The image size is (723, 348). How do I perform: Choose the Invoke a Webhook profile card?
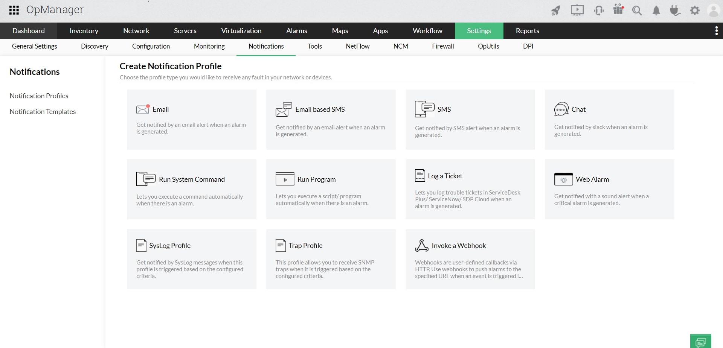pyautogui.click(x=470, y=259)
